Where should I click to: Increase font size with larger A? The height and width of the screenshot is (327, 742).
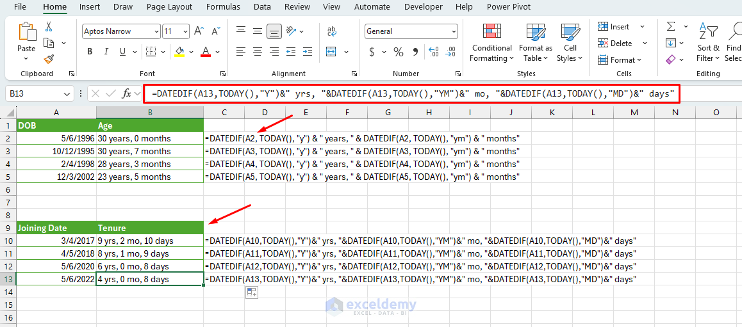tap(199, 31)
